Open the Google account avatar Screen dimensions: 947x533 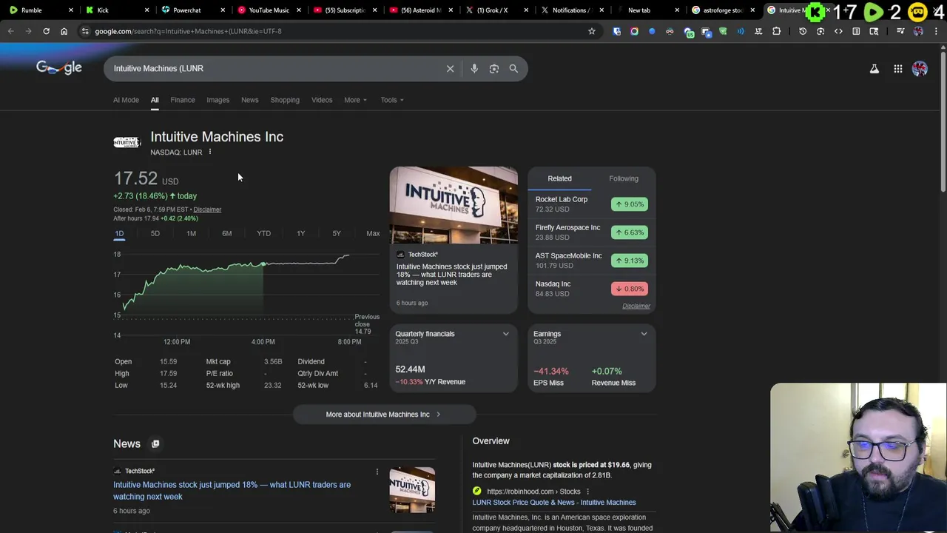[x=920, y=69]
